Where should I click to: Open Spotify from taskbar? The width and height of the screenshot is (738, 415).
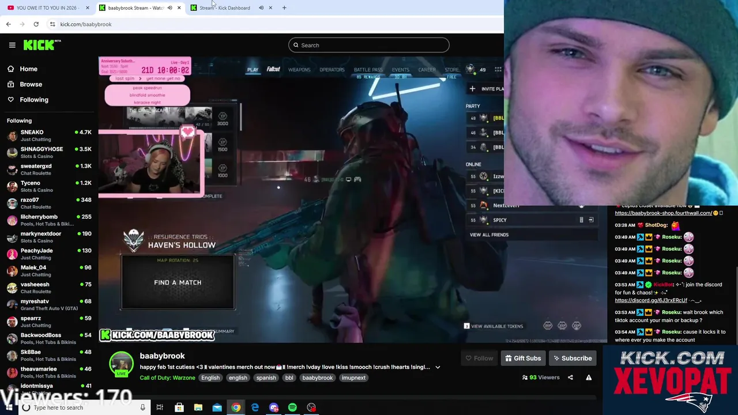[x=292, y=408]
